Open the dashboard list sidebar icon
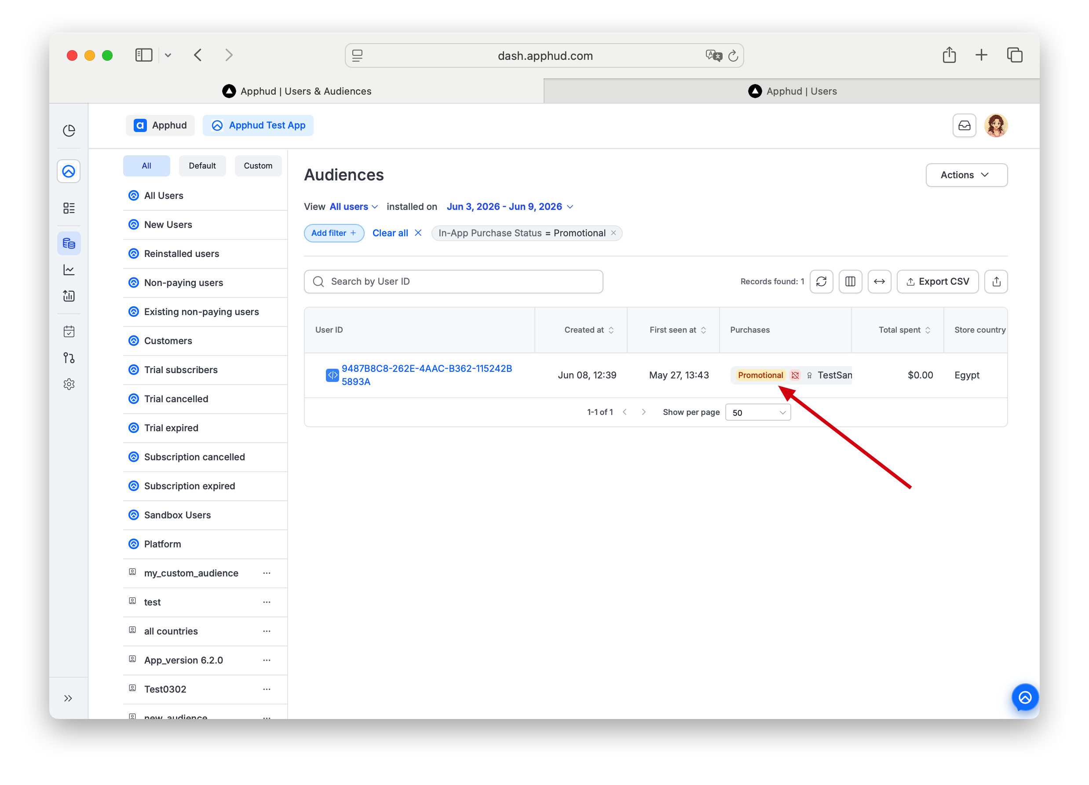 coord(69,208)
